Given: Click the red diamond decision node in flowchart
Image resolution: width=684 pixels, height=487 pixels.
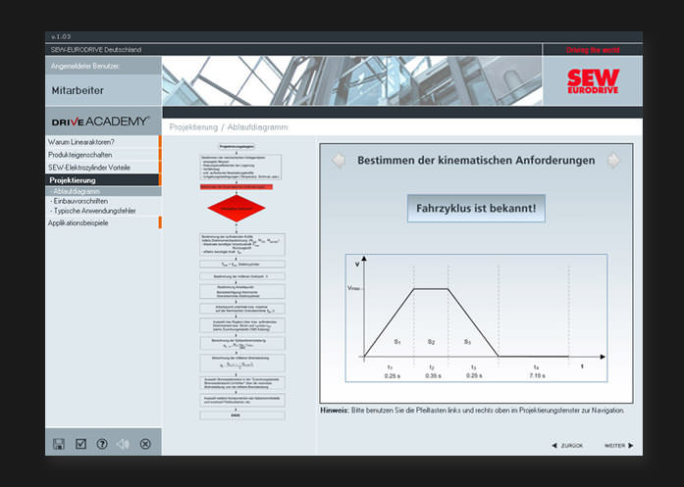Looking at the screenshot, I should point(237,208).
